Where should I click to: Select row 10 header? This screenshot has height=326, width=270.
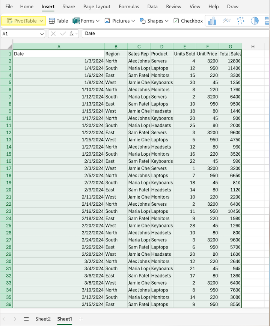6,118
